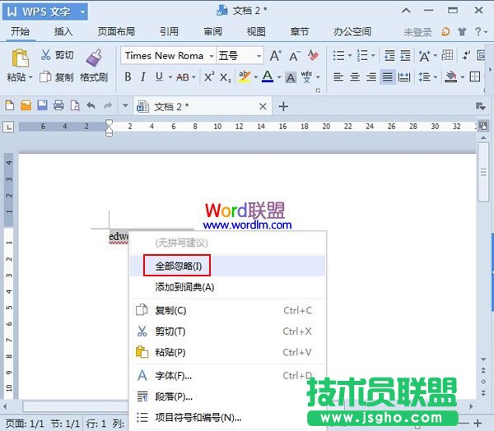Image resolution: width=494 pixels, height=431 pixels.
Task: Expand the highlight color arrow
Action: point(255,77)
